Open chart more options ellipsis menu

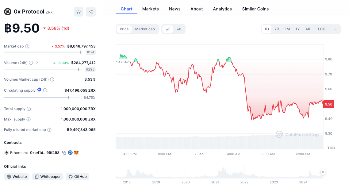[x=336, y=29]
